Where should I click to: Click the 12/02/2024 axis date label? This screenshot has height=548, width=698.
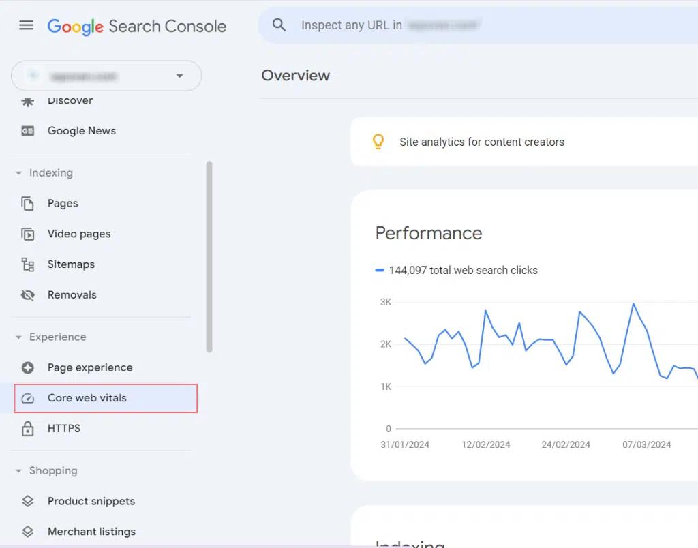click(485, 444)
